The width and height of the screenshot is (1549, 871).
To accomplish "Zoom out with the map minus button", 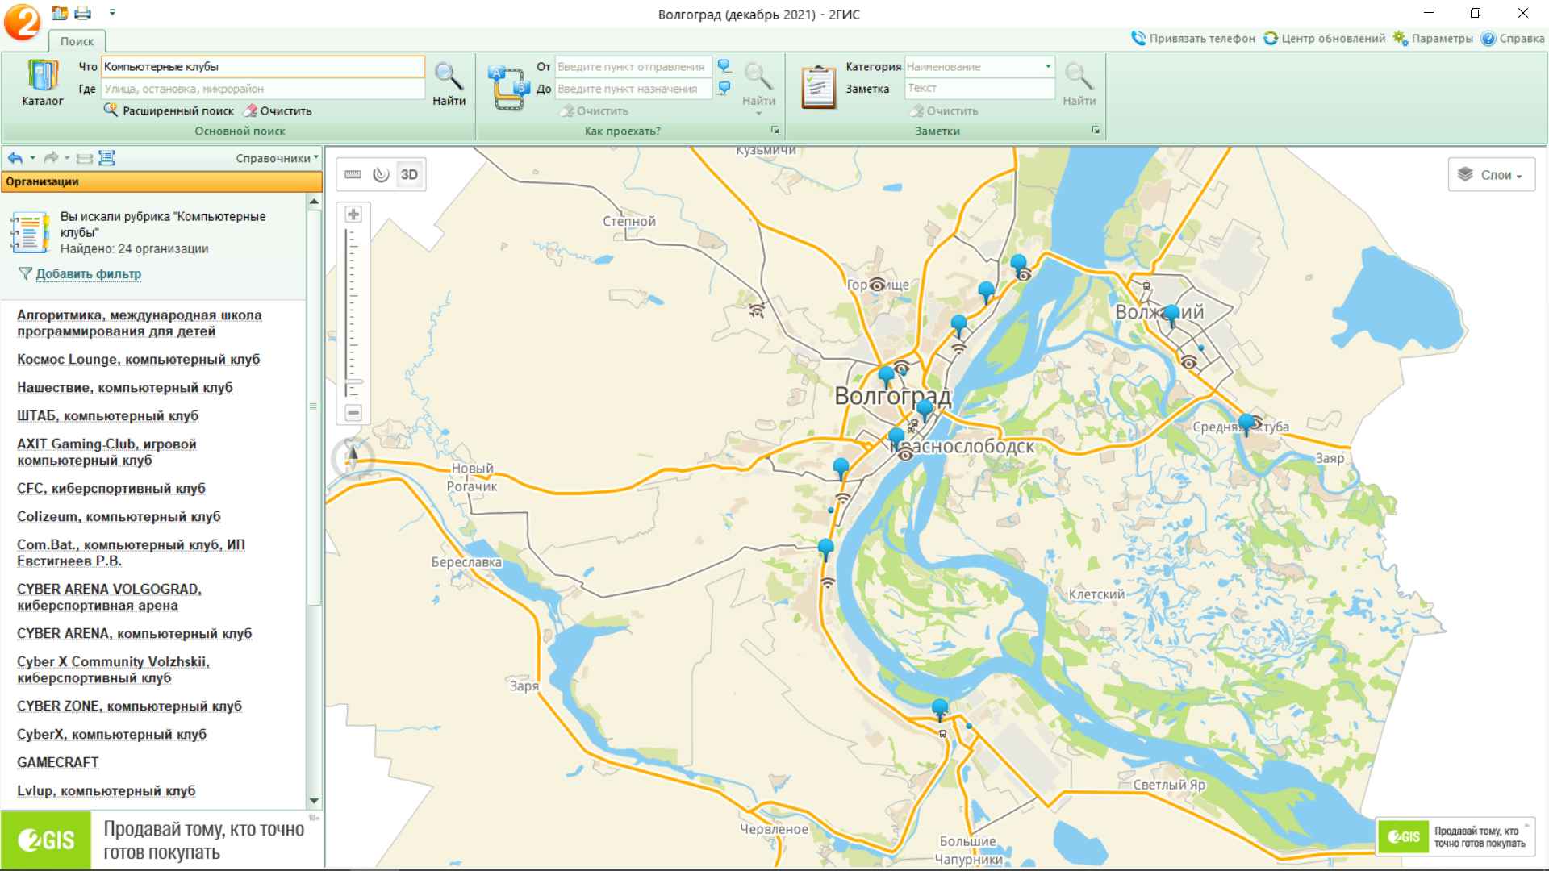I will [x=353, y=413].
